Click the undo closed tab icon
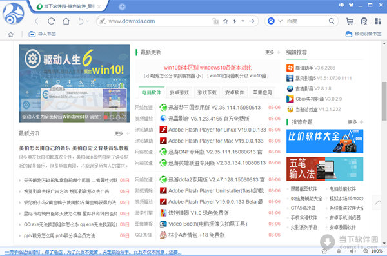The height and width of the screenshot is (256, 387). point(81,21)
